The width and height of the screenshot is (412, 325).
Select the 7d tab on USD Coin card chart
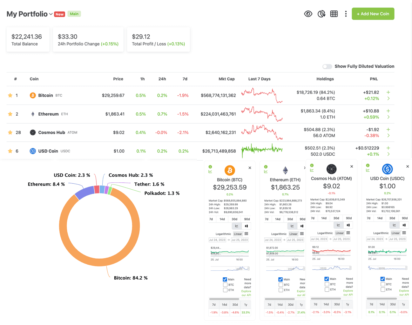tap(368, 218)
